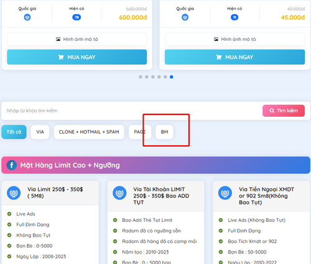
Task: Click badge icon of Via Tiền Ngoại XMDT card
Action: click(225, 193)
